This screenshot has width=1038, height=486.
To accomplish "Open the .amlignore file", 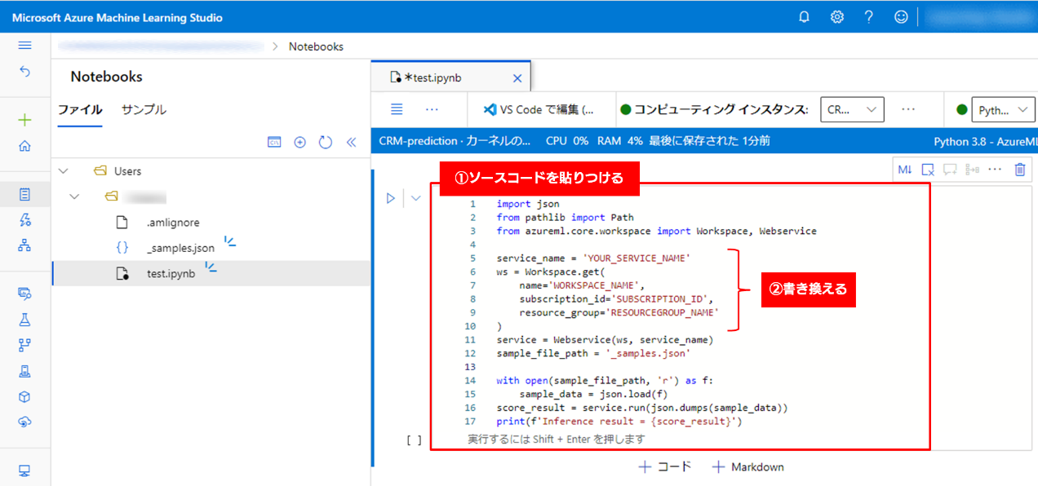I will point(173,223).
